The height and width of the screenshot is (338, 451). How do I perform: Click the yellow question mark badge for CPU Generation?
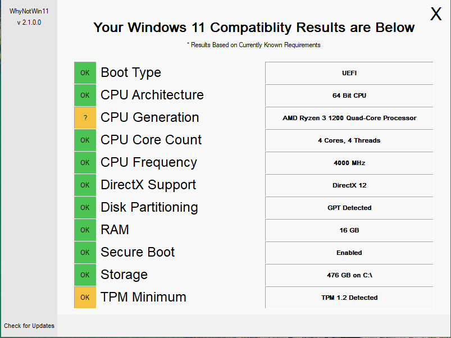tap(85, 117)
